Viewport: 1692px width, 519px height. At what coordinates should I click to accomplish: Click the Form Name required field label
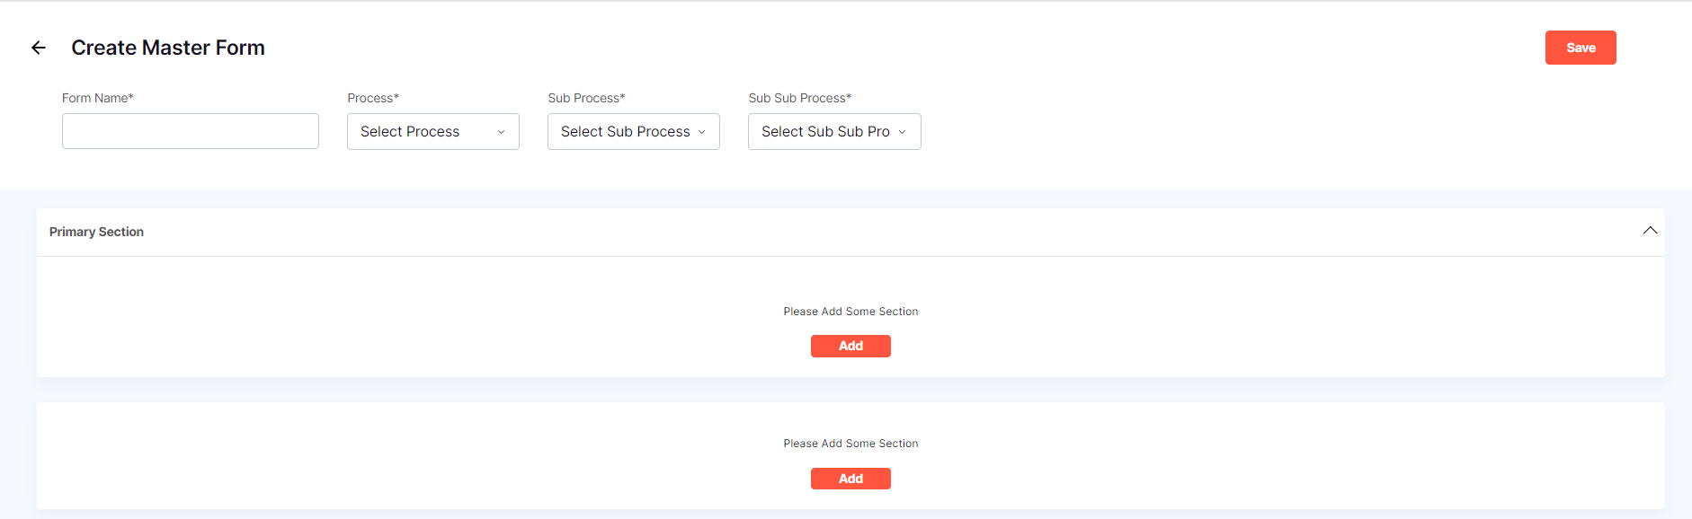click(97, 97)
